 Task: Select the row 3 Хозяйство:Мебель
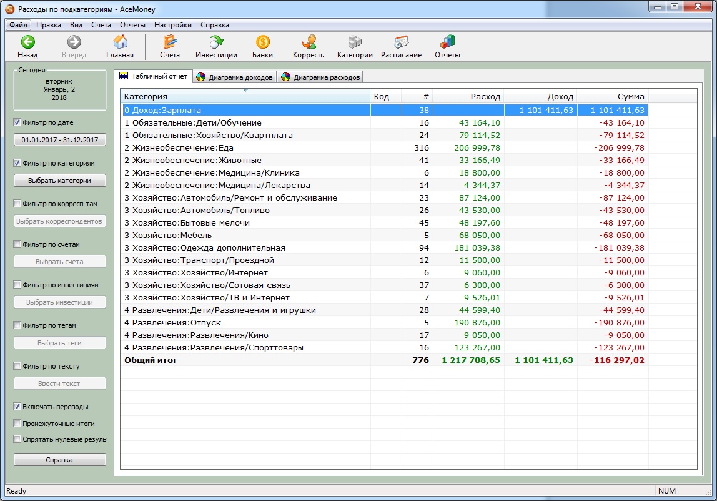coord(385,235)
